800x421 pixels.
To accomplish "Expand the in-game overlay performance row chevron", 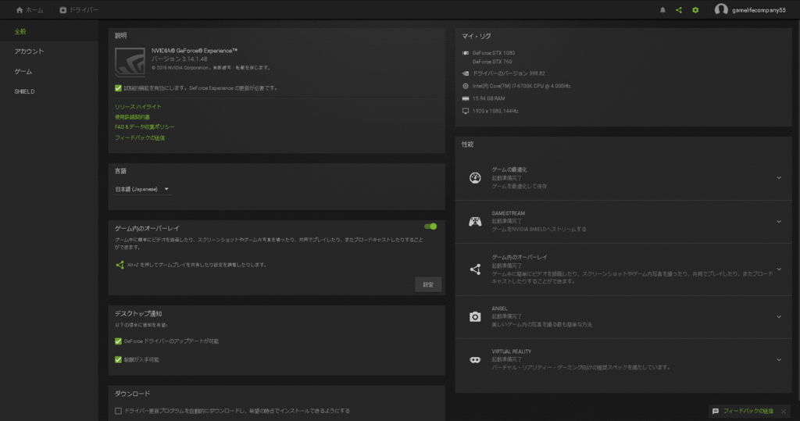I will tap(779, 269).
